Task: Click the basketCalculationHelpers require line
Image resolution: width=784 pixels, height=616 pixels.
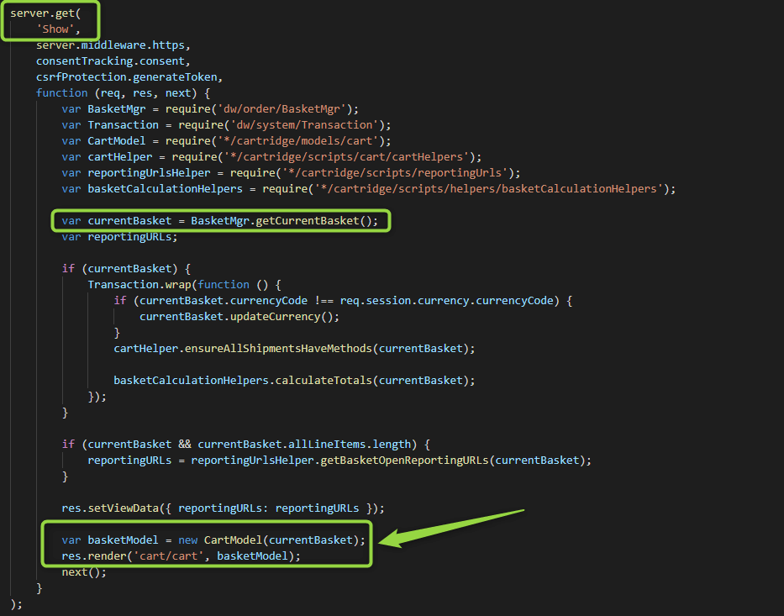Action: [368, 188]
